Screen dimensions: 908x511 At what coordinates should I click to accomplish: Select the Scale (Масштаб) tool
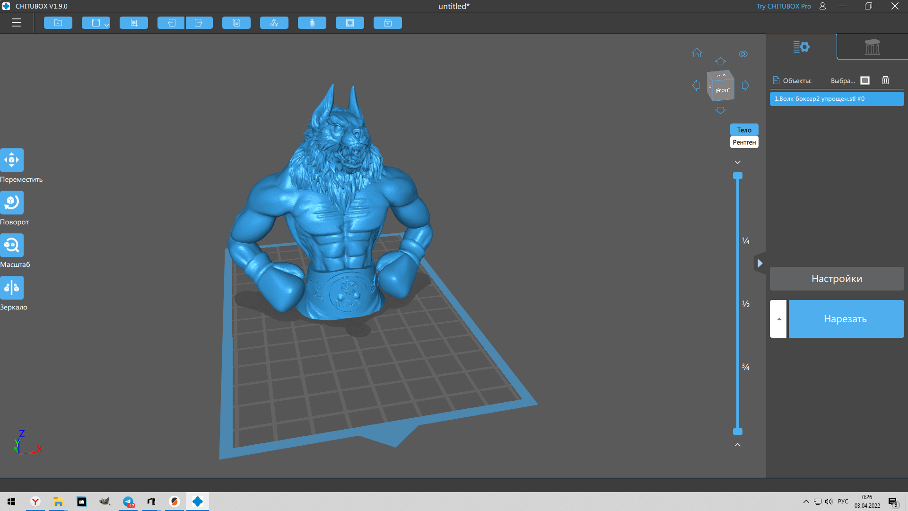point(12,245)
